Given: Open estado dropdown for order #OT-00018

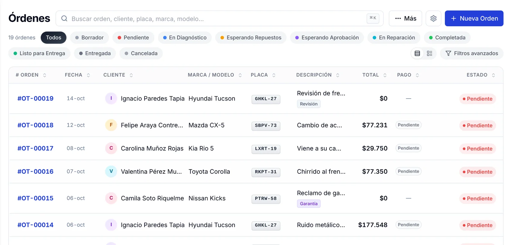Looking at the screenshot, I should (x=478, y=126).
